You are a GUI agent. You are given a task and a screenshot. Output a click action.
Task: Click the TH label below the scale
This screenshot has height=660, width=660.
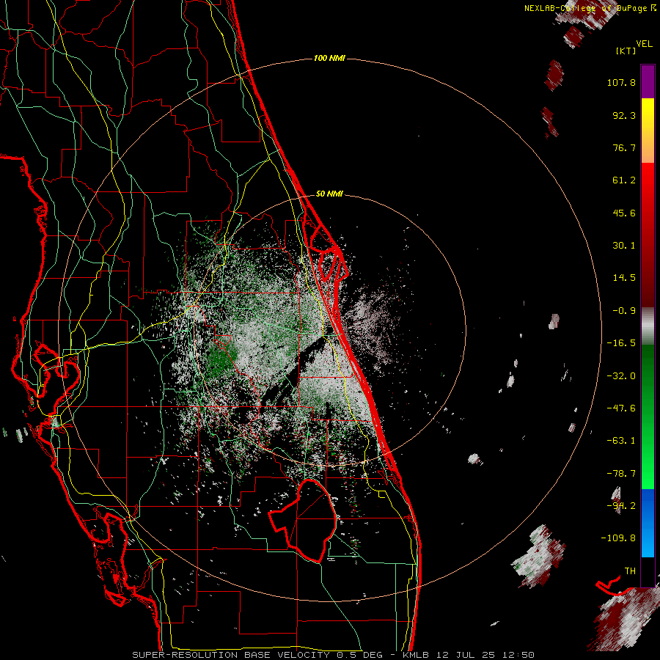click(630, 571)
